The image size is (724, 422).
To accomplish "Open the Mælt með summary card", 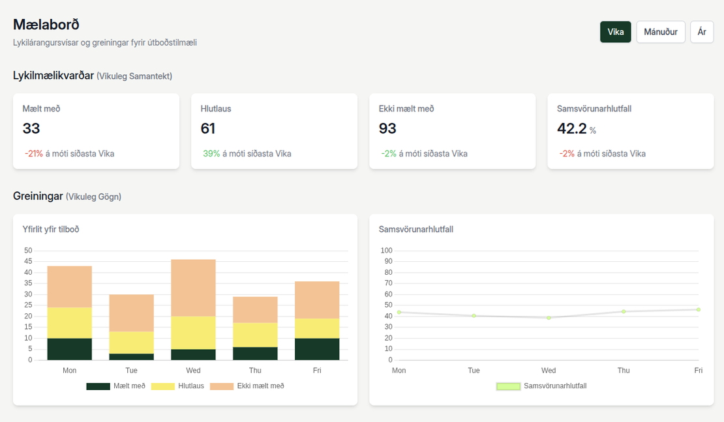I will 96,131.
